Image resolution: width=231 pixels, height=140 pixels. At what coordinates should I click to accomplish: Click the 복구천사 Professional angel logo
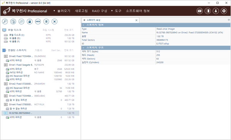(x=7, y=11)
